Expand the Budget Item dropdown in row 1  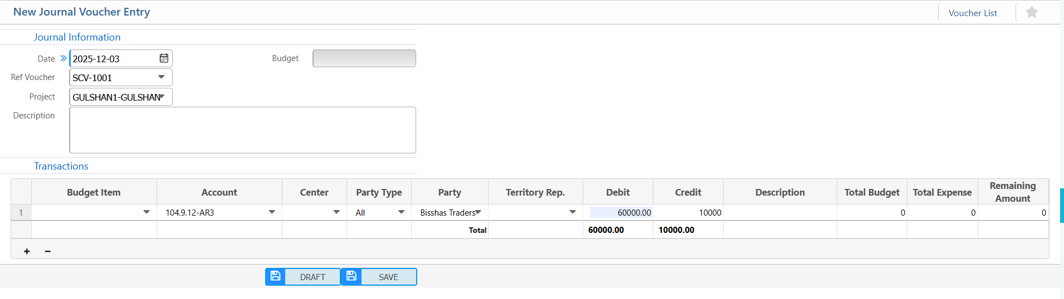click(x=147, y=212)
